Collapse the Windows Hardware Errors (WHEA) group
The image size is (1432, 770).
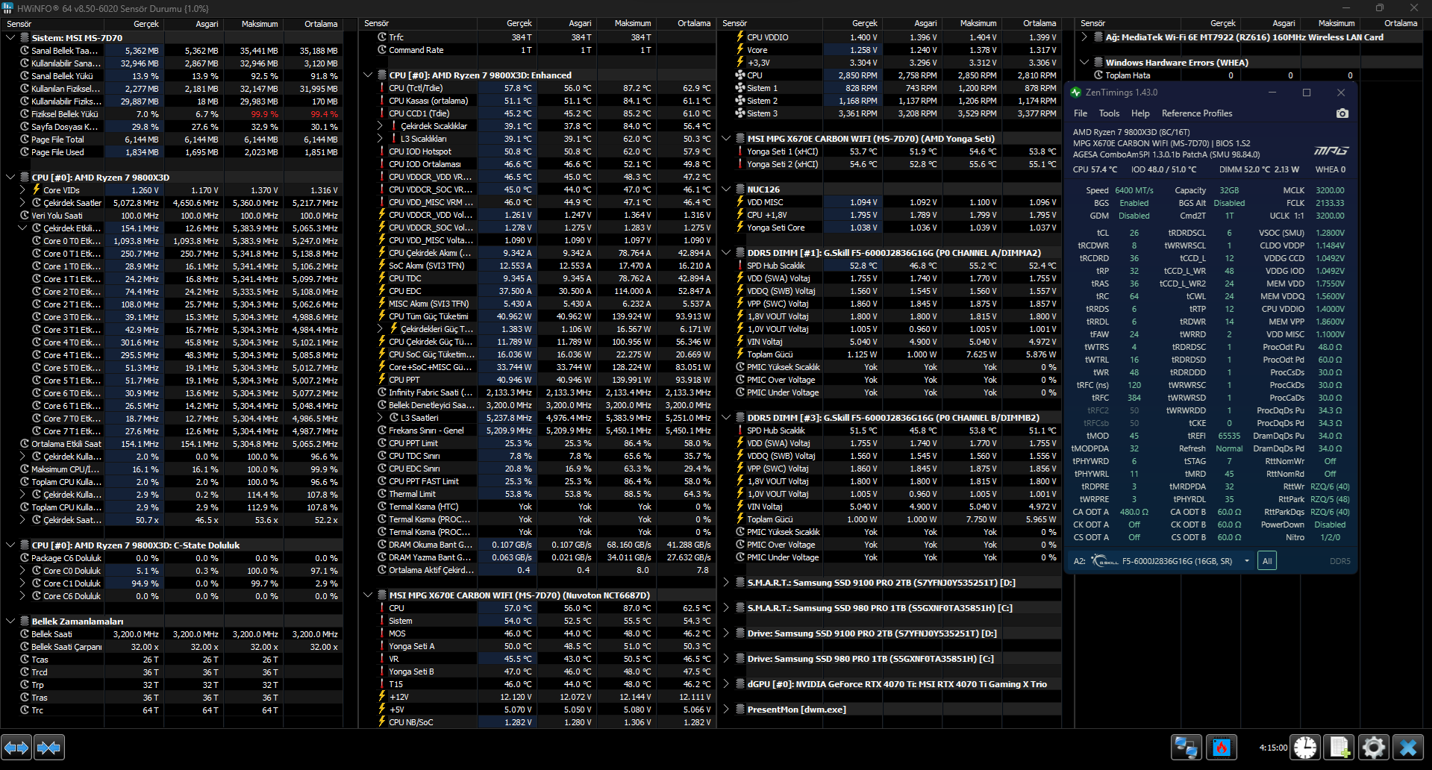tap(1084, 63)
